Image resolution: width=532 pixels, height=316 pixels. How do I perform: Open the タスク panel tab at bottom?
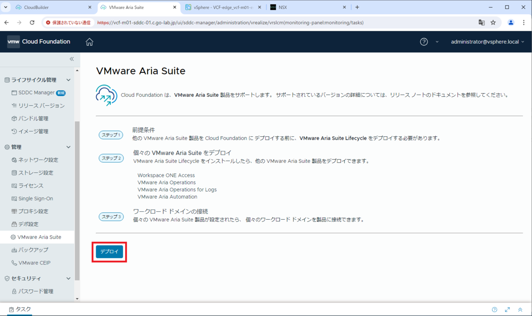[20, 309]
